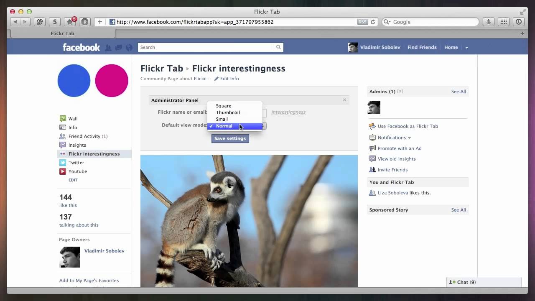Click the RSS button in address bar

pyautogui.click(x=362, y=22)
